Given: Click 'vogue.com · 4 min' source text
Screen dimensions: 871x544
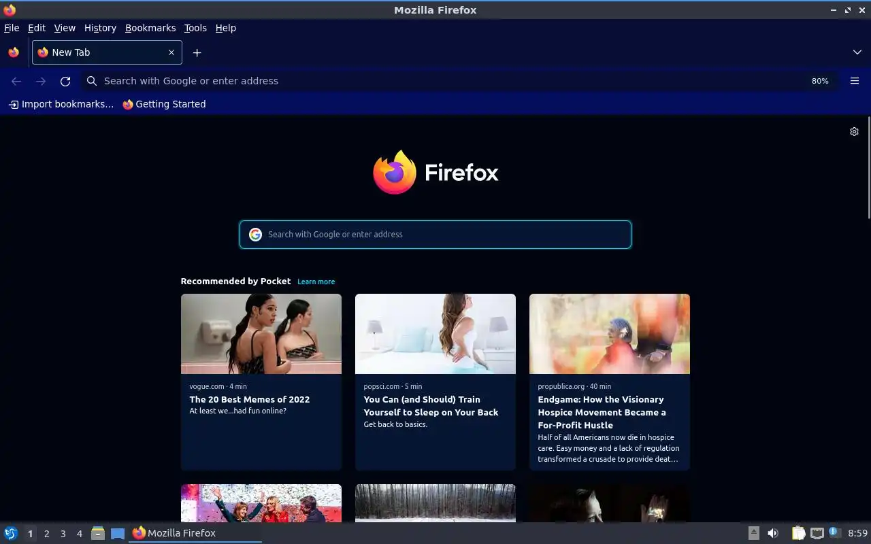Looking at the screenshot, I should (x=218, y=386).
